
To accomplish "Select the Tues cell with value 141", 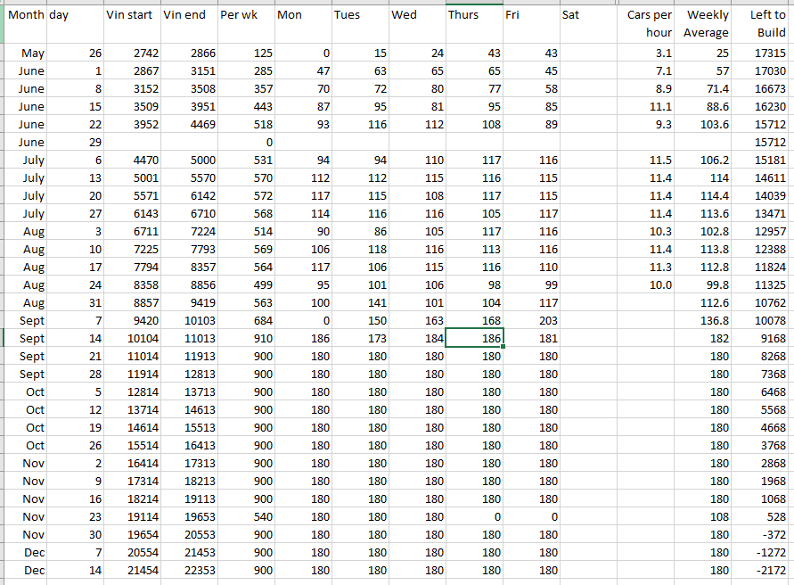I will pyautogui.click(x=360, y=303).
